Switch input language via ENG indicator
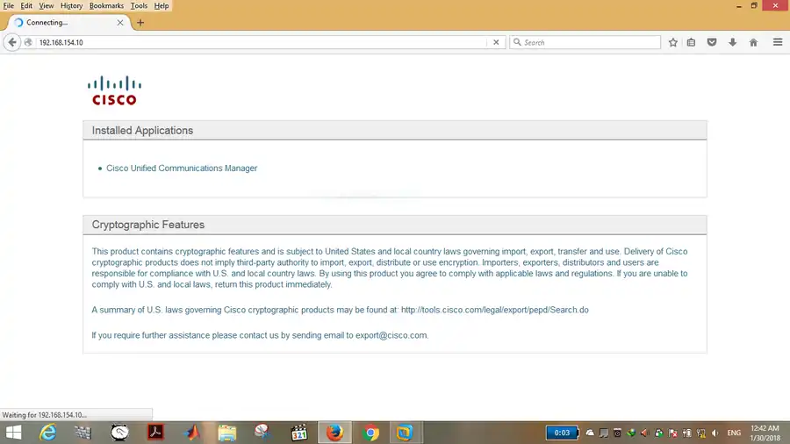Viewport: 790px width, 444px height. [734, 433]
